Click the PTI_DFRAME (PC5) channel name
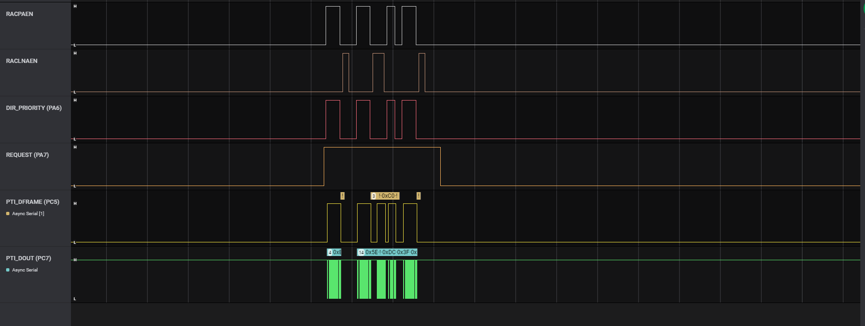 pyautogui.click(x=32, y=202)
